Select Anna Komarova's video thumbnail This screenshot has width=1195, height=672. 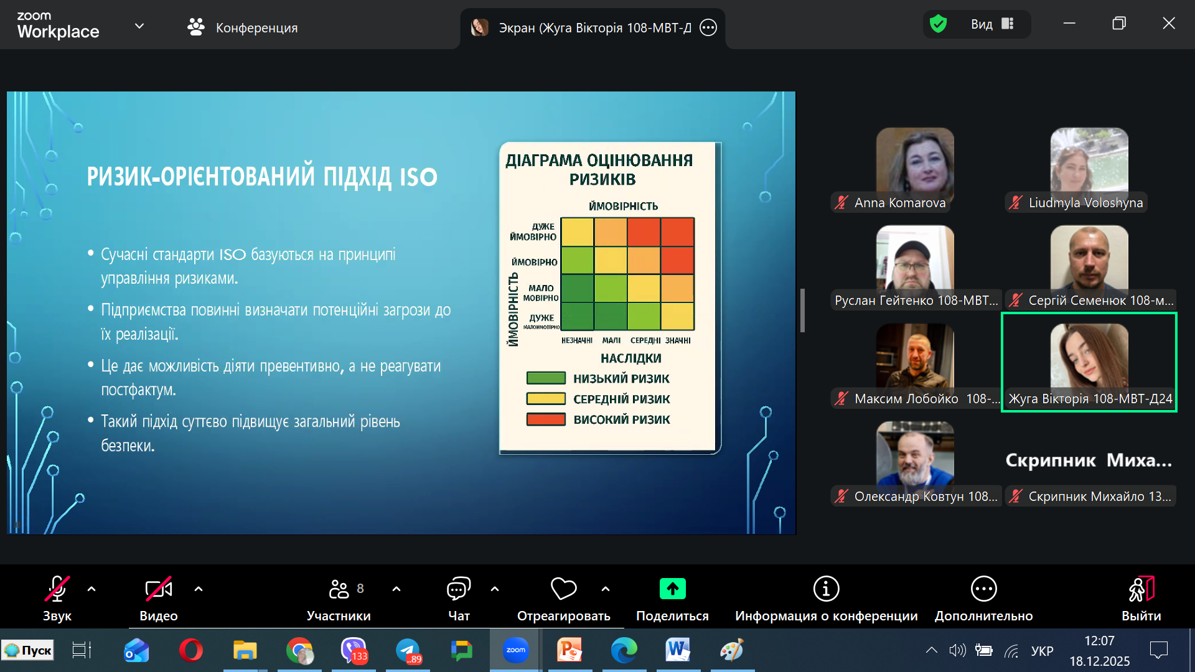pyautogui.click(x=914, y=163)
